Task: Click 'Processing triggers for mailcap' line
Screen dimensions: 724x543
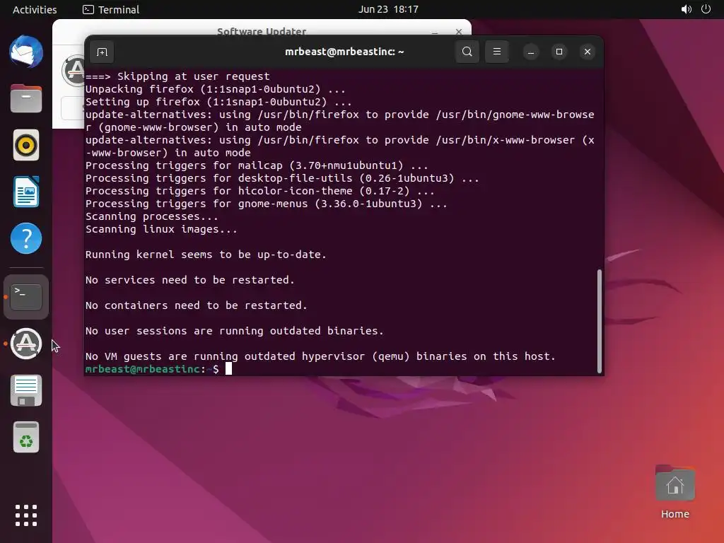Action: [x=257, y=165]
